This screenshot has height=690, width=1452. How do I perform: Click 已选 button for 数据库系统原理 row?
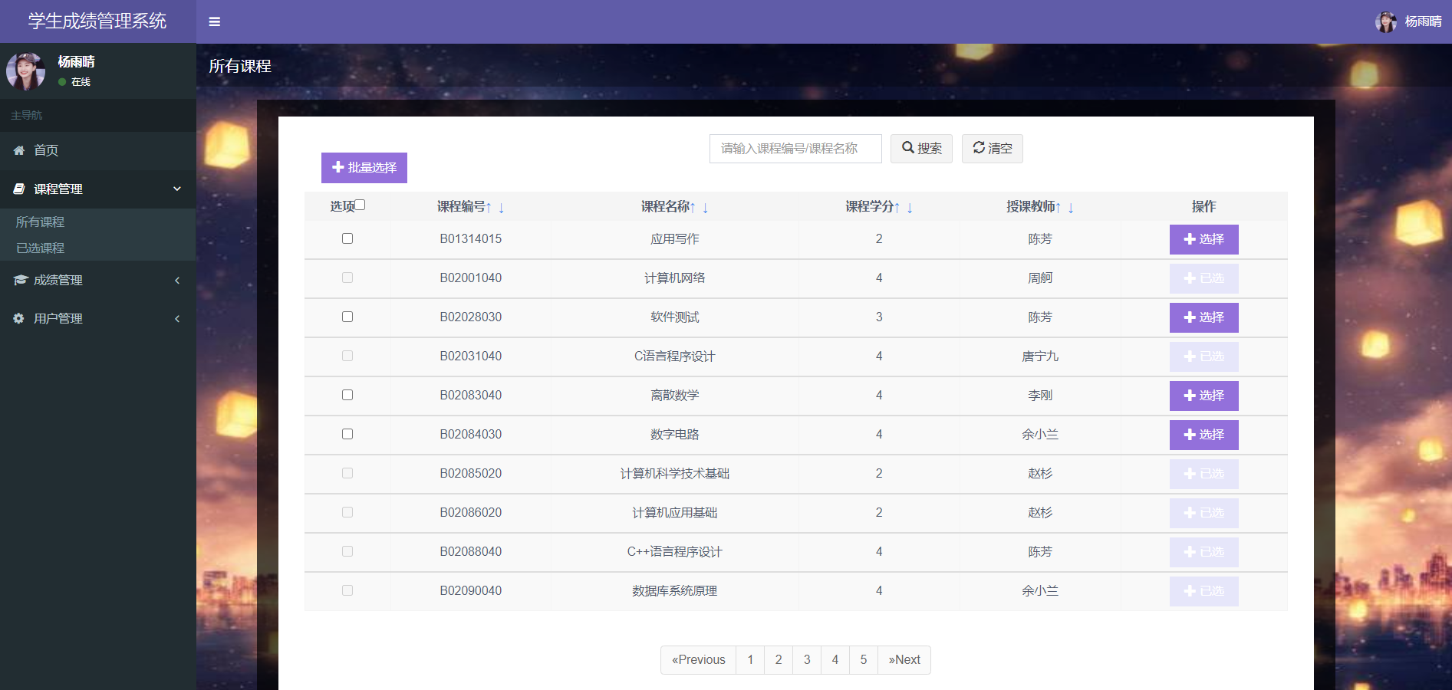pos(1203,591)
